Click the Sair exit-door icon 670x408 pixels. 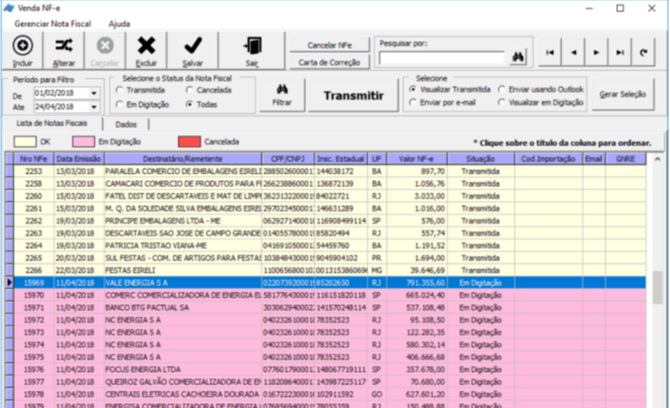(251, 47)
